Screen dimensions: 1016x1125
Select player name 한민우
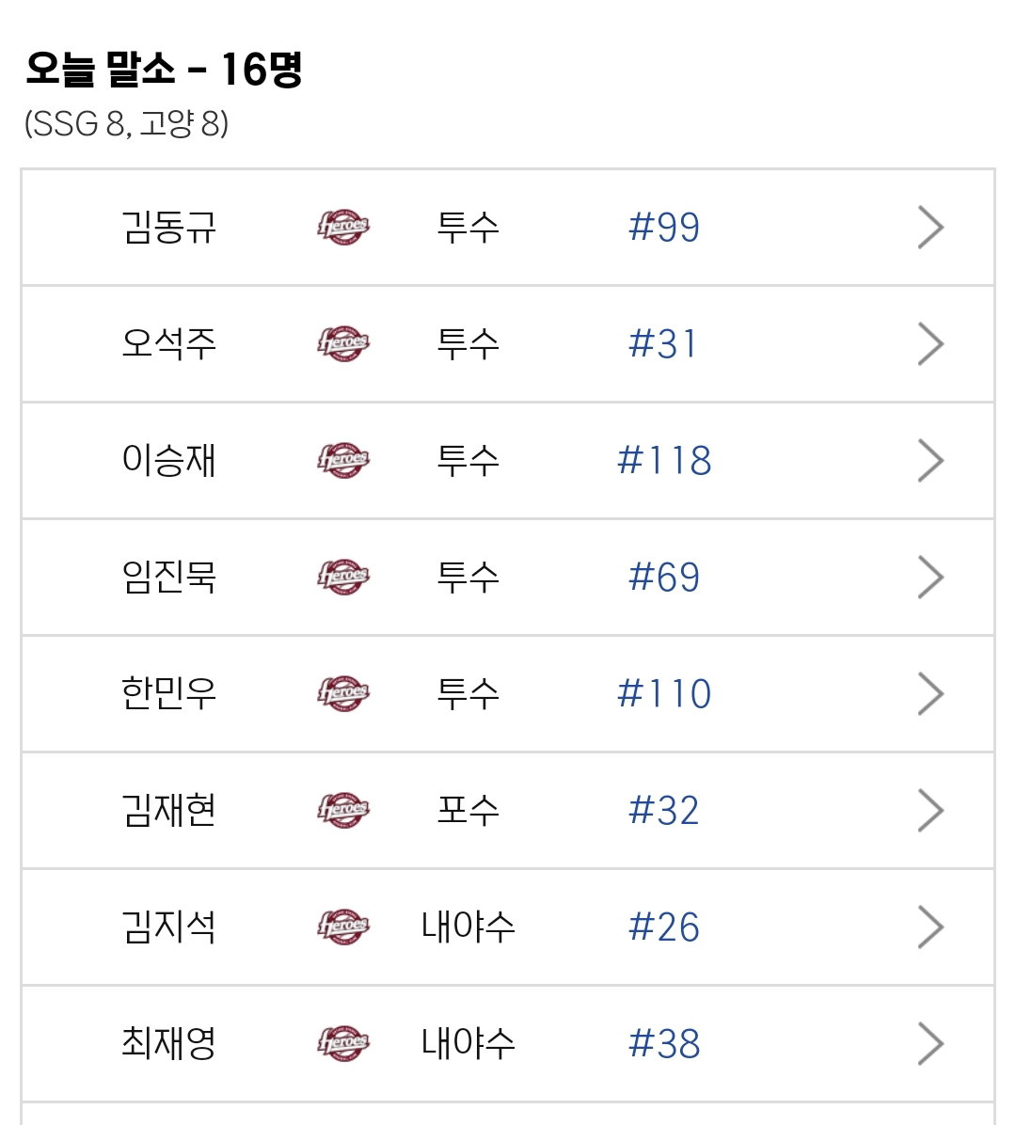[169, 694]
